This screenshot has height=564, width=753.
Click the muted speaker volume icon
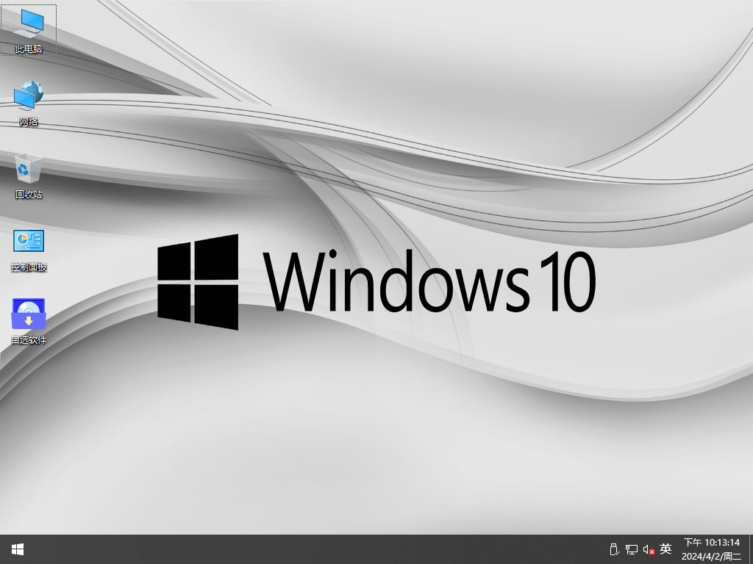coord(649,549)
